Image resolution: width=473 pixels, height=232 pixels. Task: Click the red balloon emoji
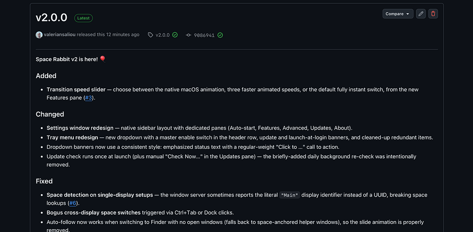[x=103, y=59]
